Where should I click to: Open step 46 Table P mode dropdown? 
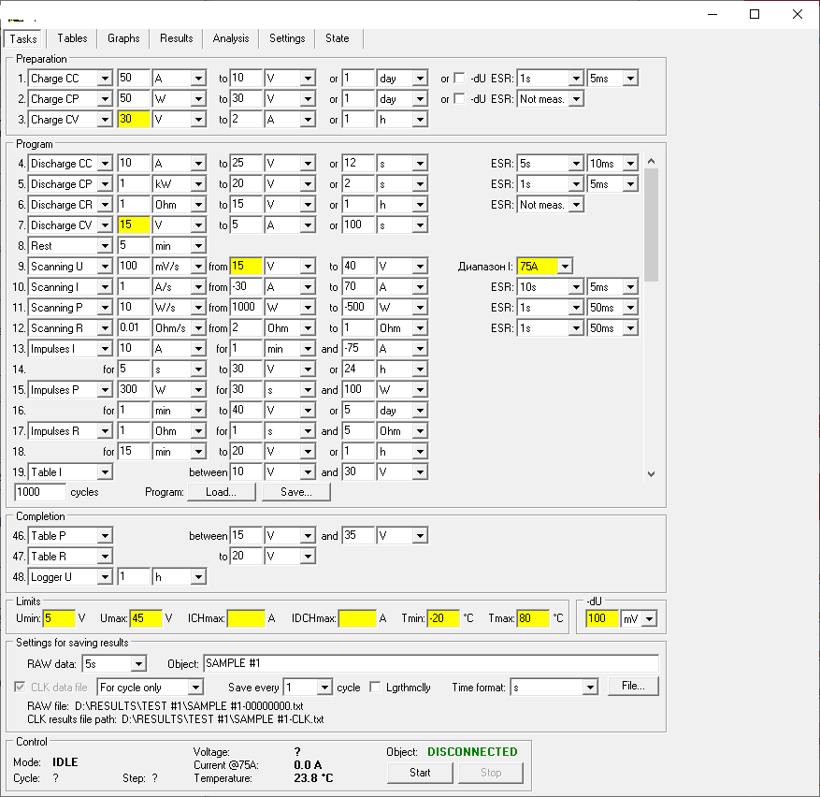pyautogui.click(x=105, y=535)
